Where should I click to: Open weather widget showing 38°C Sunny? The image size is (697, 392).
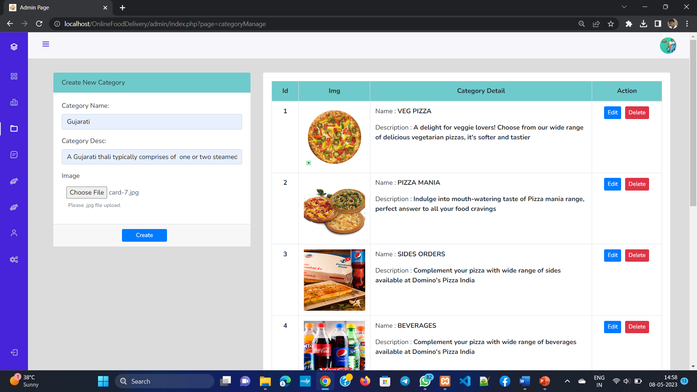[x=25, y=381]
